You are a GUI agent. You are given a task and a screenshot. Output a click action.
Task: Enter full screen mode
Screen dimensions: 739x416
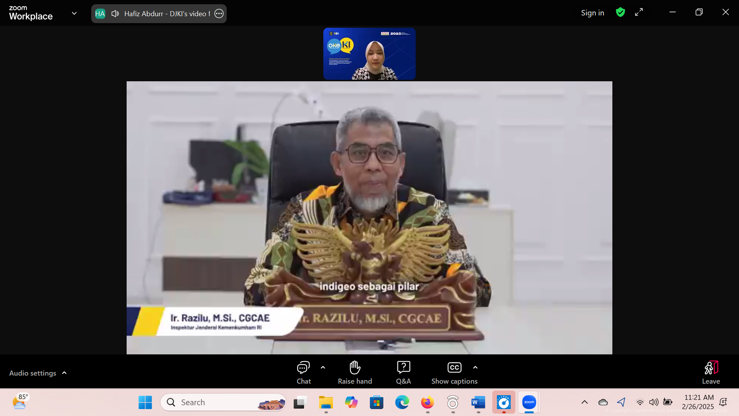click(x=639, y=12)
